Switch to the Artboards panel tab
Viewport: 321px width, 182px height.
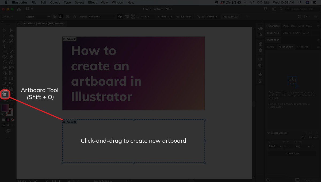(x=303, y=47)
